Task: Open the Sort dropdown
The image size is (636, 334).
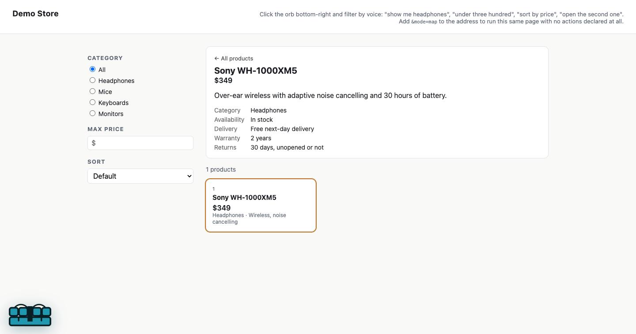Action: coord(140,176)
